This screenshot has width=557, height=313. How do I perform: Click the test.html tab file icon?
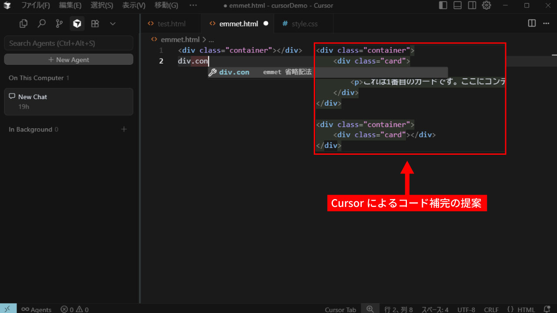coord(151,24)
